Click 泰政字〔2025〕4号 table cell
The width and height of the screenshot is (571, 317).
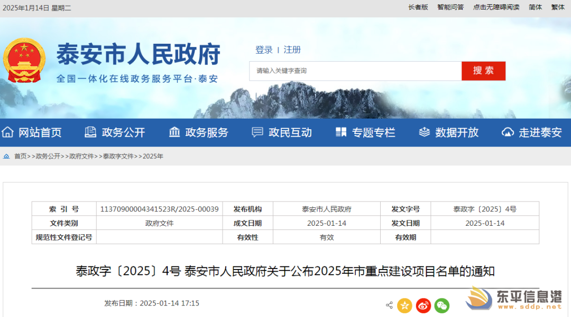(x=485, y=209)
